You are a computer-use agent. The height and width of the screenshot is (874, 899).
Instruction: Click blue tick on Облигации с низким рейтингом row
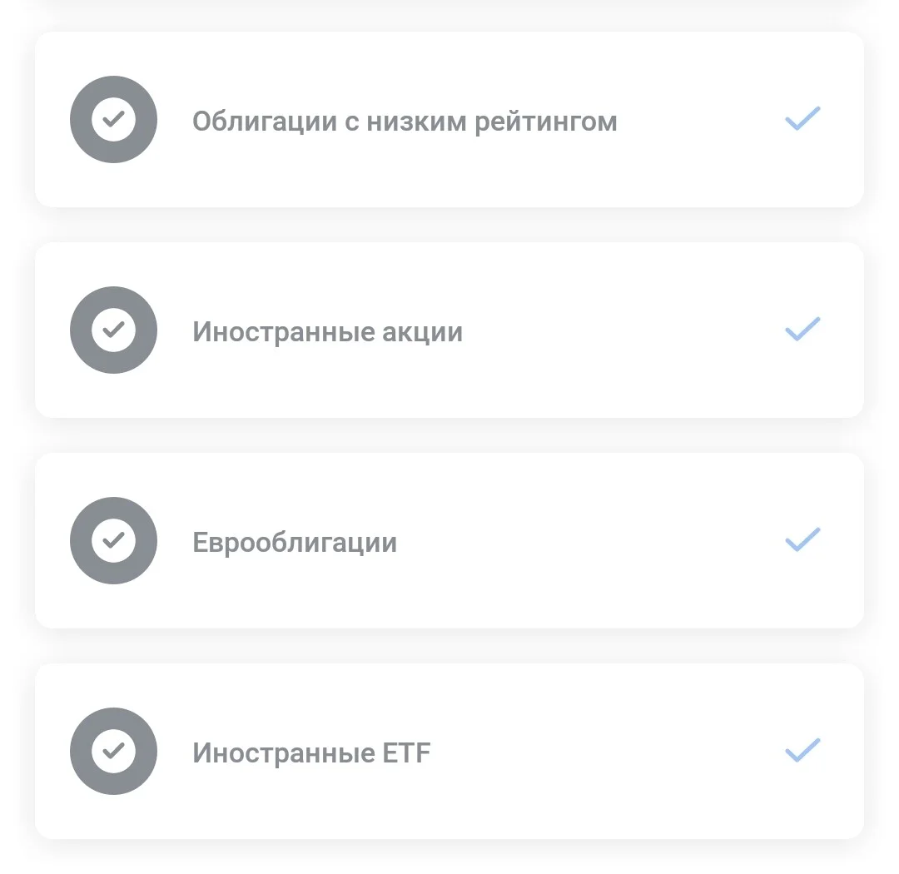coord(802,119)
